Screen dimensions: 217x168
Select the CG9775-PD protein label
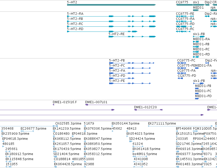tap(187, 76)
